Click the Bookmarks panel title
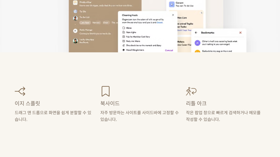 [x=208, y=33]
